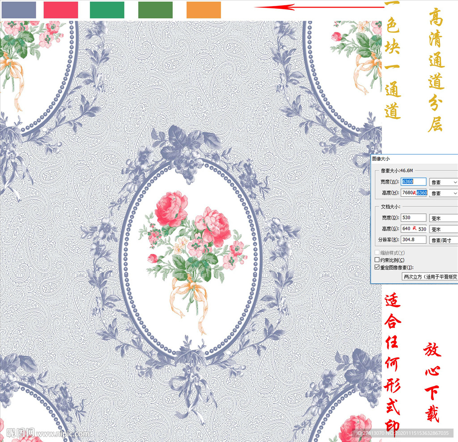Open the document height unit dropdown 毫米
This screenshot has height=442, width=458.
tap(443, 229)
